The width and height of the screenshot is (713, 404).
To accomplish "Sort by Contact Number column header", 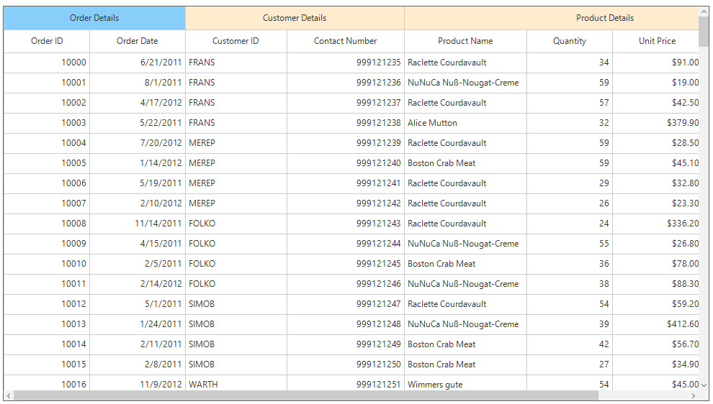I will pyautogui.click(x=346, y=41).
